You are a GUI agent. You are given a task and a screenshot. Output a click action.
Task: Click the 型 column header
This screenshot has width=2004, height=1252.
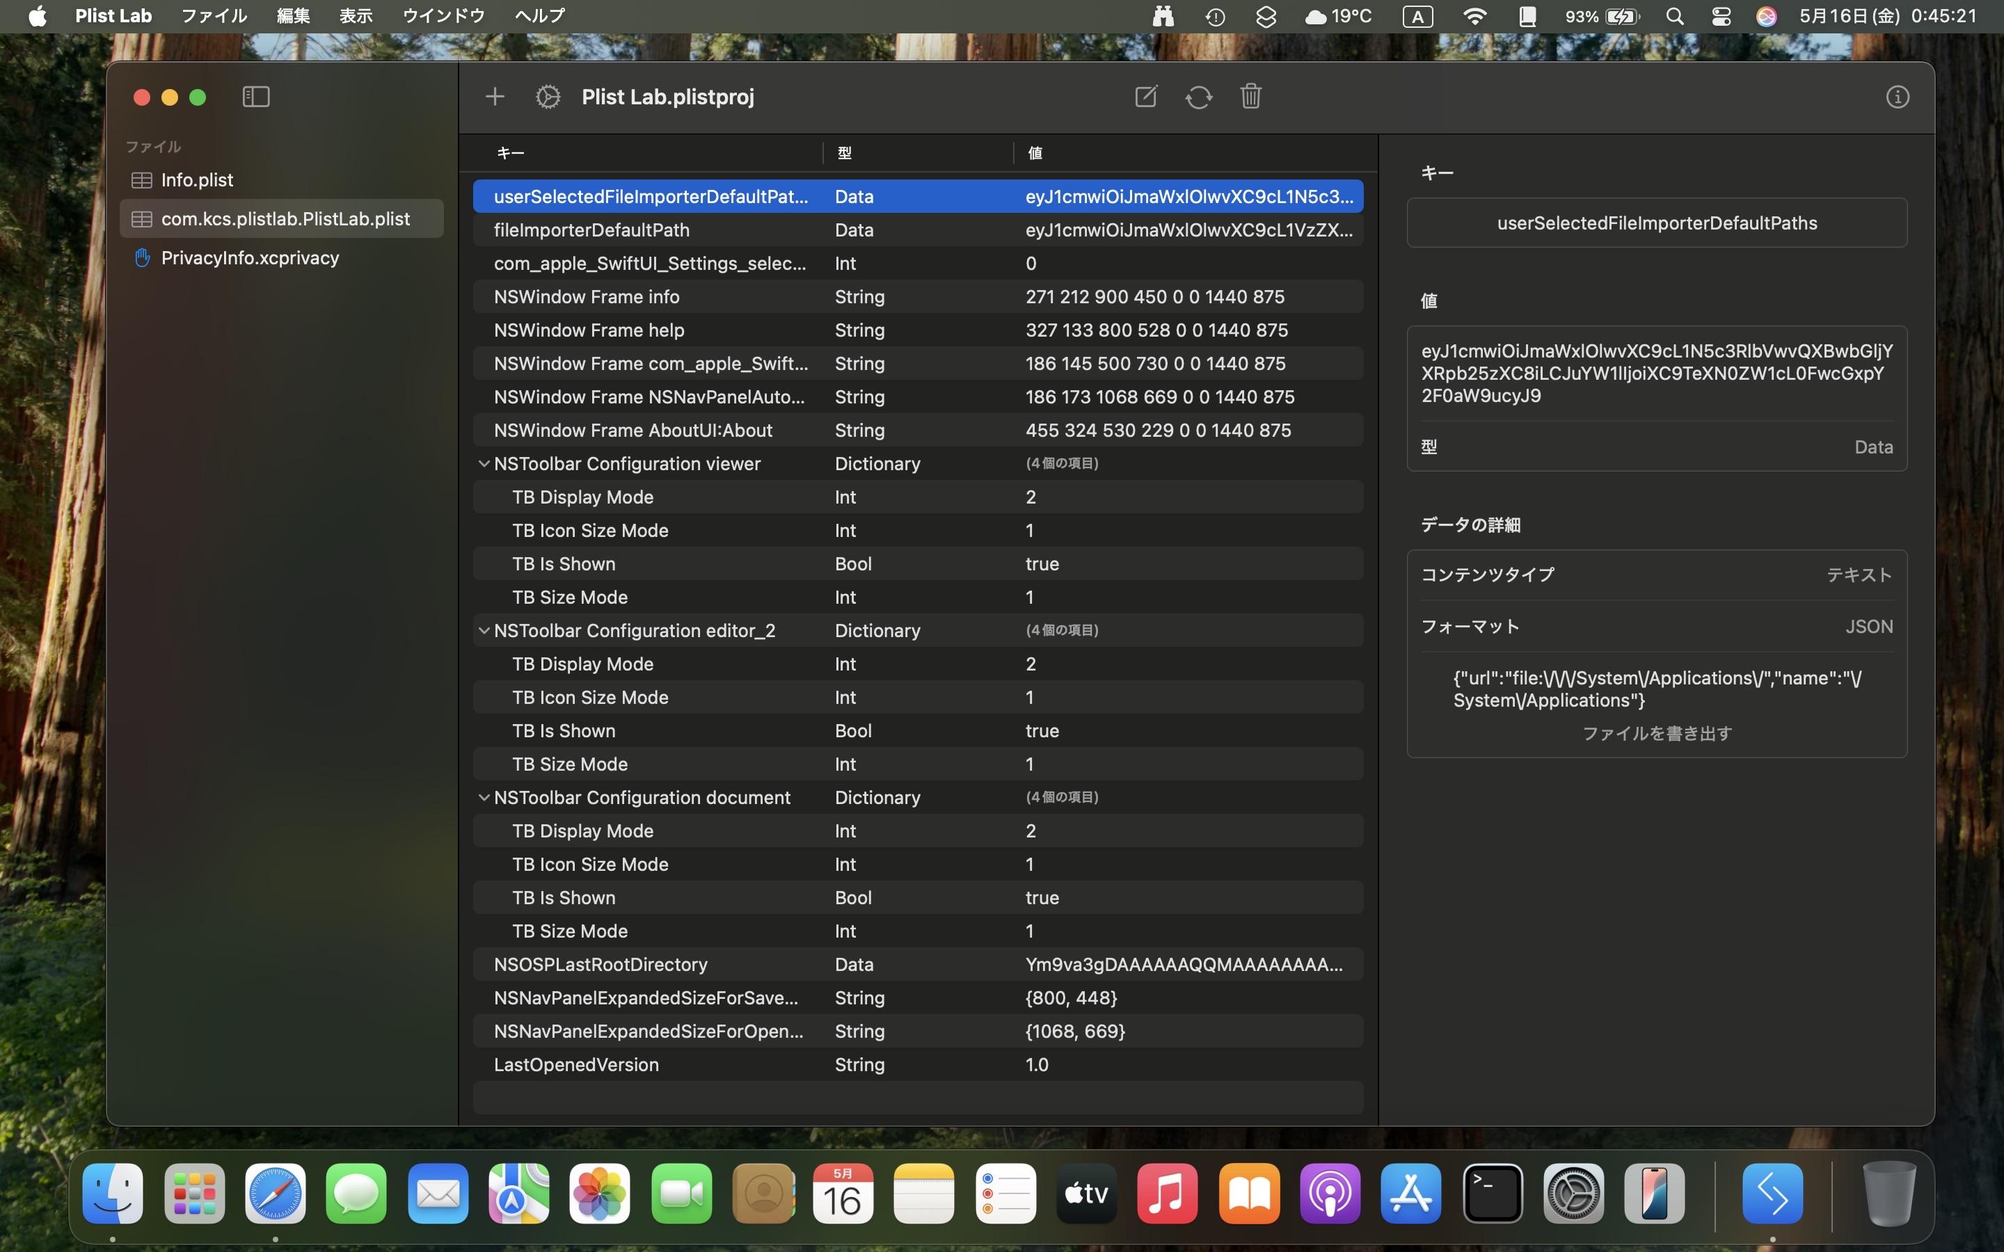point(845,152)
